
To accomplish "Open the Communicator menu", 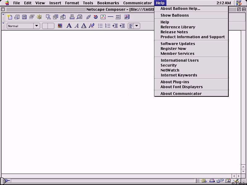I will pos(137,3).
